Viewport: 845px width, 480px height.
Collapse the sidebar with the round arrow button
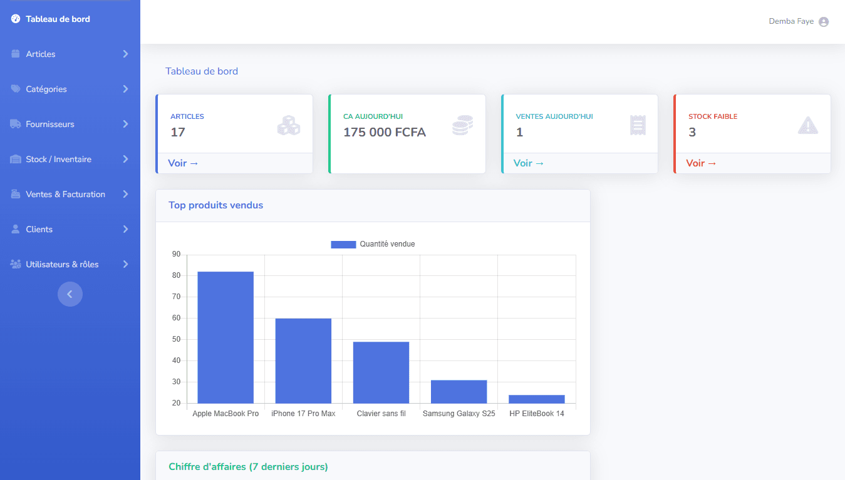coord(70,294)
